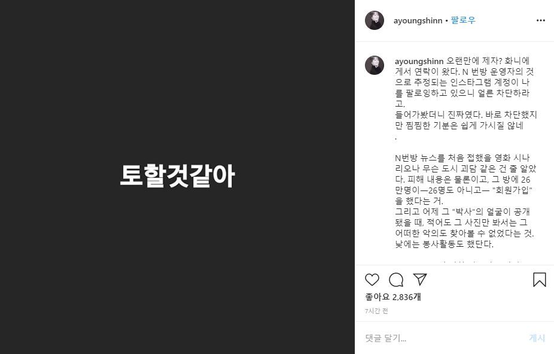
Task: Open ayoungshinn username in post header
Action: pos(418,21)
